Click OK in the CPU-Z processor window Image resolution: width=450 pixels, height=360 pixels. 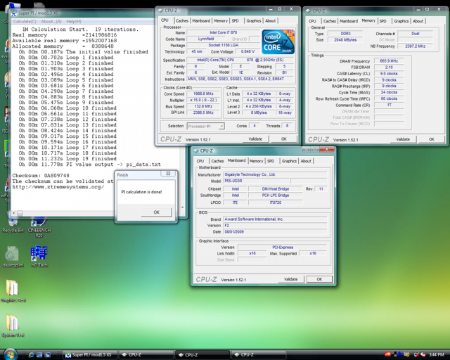(x=284, y=139)
